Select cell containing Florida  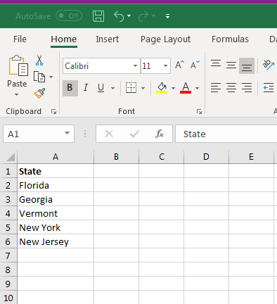(x=56, y=185)
